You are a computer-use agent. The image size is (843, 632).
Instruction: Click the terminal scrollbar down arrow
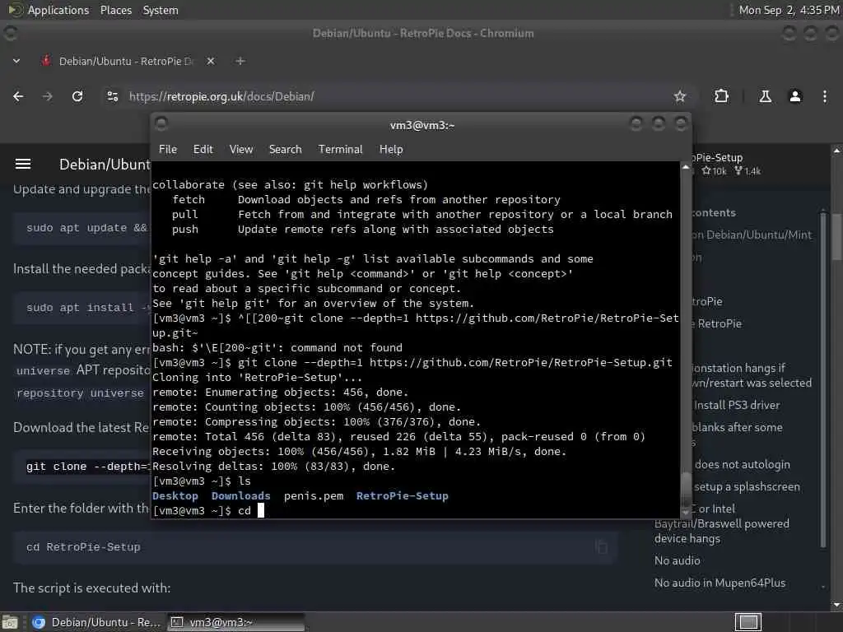tap(686, 513)
